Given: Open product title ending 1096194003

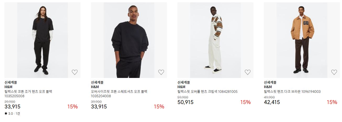Looking at the screenshot, I should pyautogui.click(x=292, y=91).
